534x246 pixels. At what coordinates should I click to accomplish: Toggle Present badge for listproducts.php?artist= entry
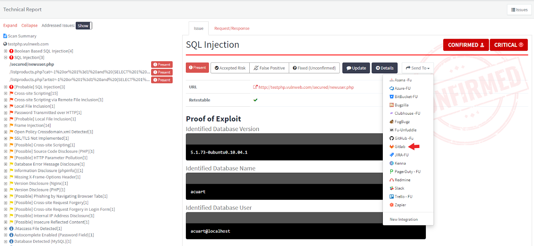click(162, 80)
